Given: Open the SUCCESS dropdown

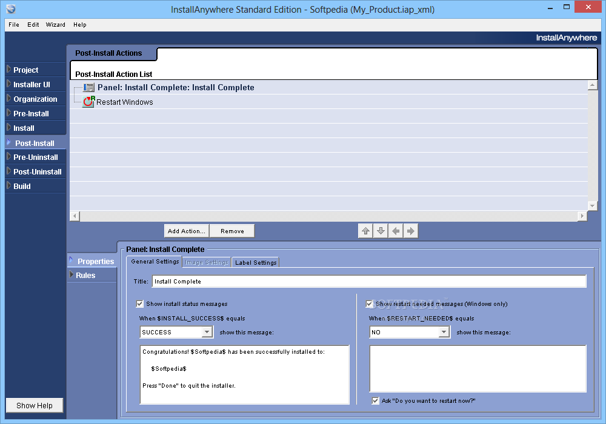Looking at the screenshot, I should (x=207, y=332).
